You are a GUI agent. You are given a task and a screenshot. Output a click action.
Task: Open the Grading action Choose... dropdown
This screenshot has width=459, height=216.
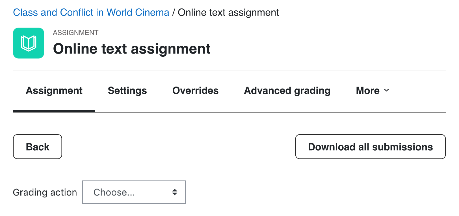coord(134,192)
